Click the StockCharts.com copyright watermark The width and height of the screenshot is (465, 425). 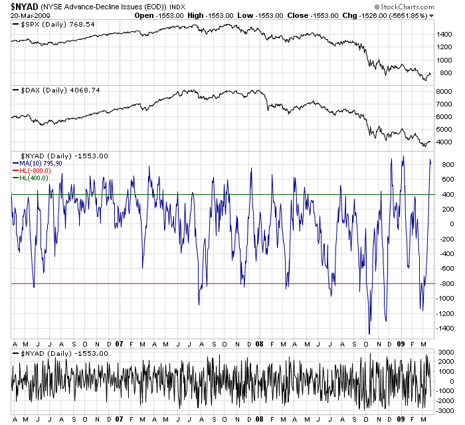tap(404, 7)
